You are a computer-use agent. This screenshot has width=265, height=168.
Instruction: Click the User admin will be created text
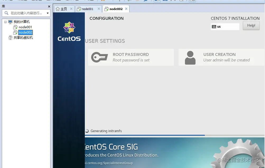(226, 60)
